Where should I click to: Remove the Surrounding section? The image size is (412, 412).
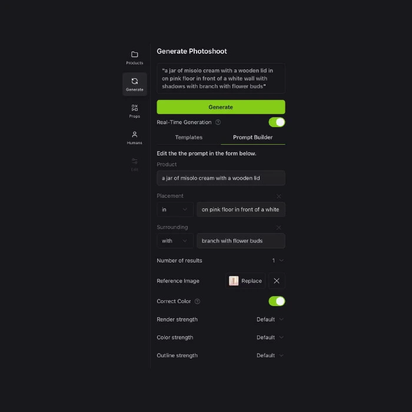(279, 228)
